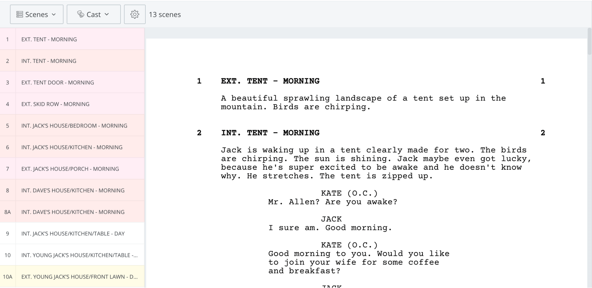592x288 pixels.
Task: Open the Cast dropdown menu
Action: (94, 14)
